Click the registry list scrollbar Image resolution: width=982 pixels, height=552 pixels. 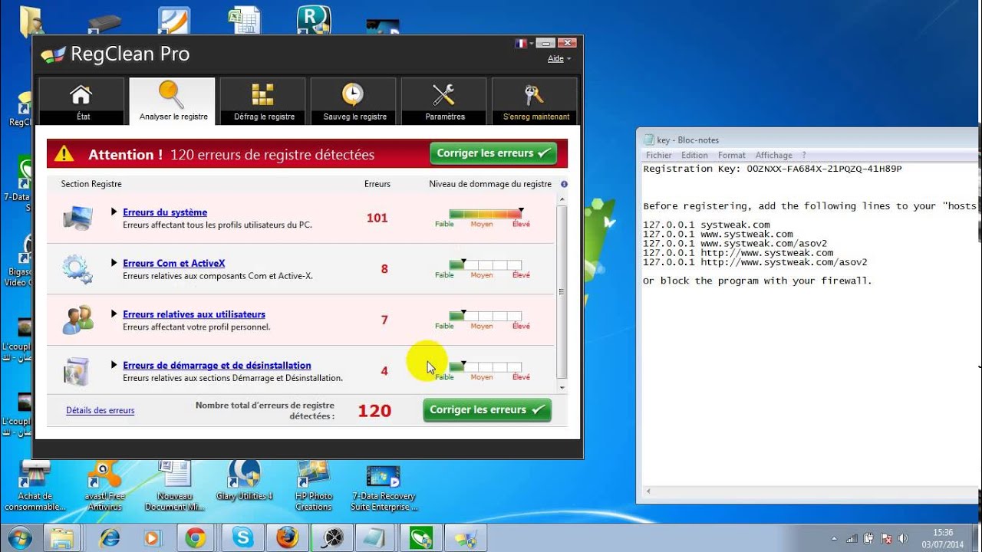[562, 291]
